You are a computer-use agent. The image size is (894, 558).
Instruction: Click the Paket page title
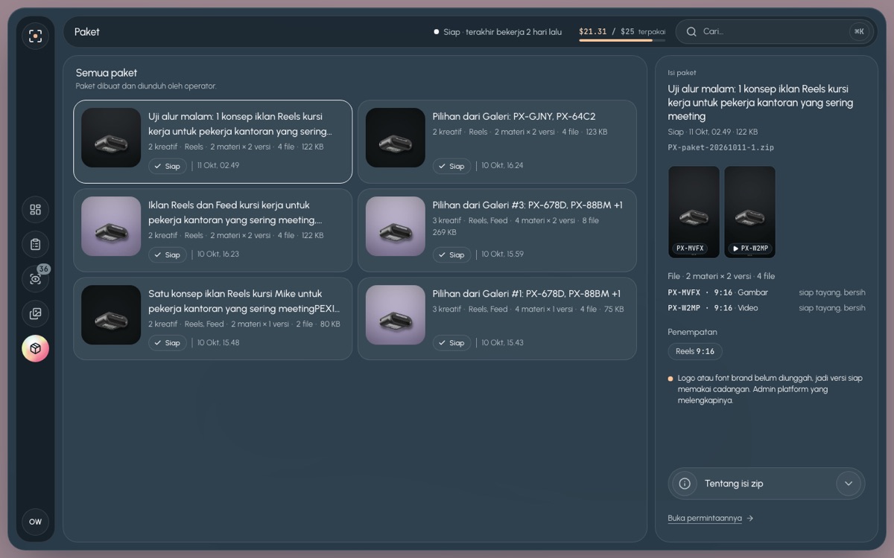coord(87,32)
